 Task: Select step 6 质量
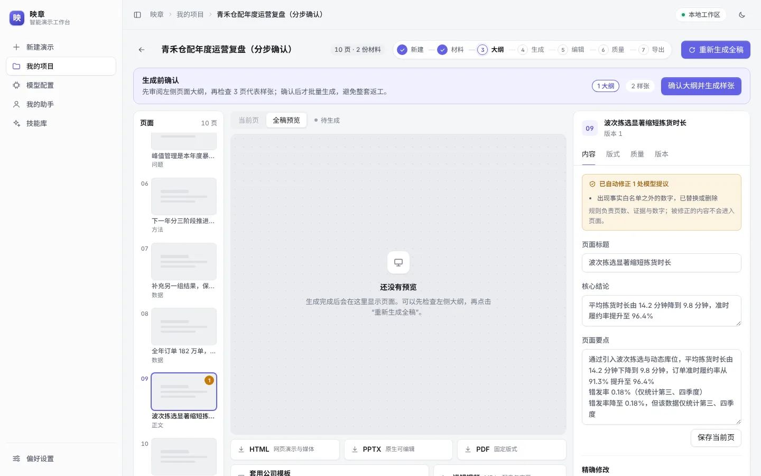click(x=611, y=50)
